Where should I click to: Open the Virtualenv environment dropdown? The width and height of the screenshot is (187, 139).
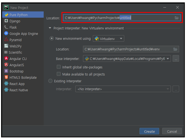point(108,38)
